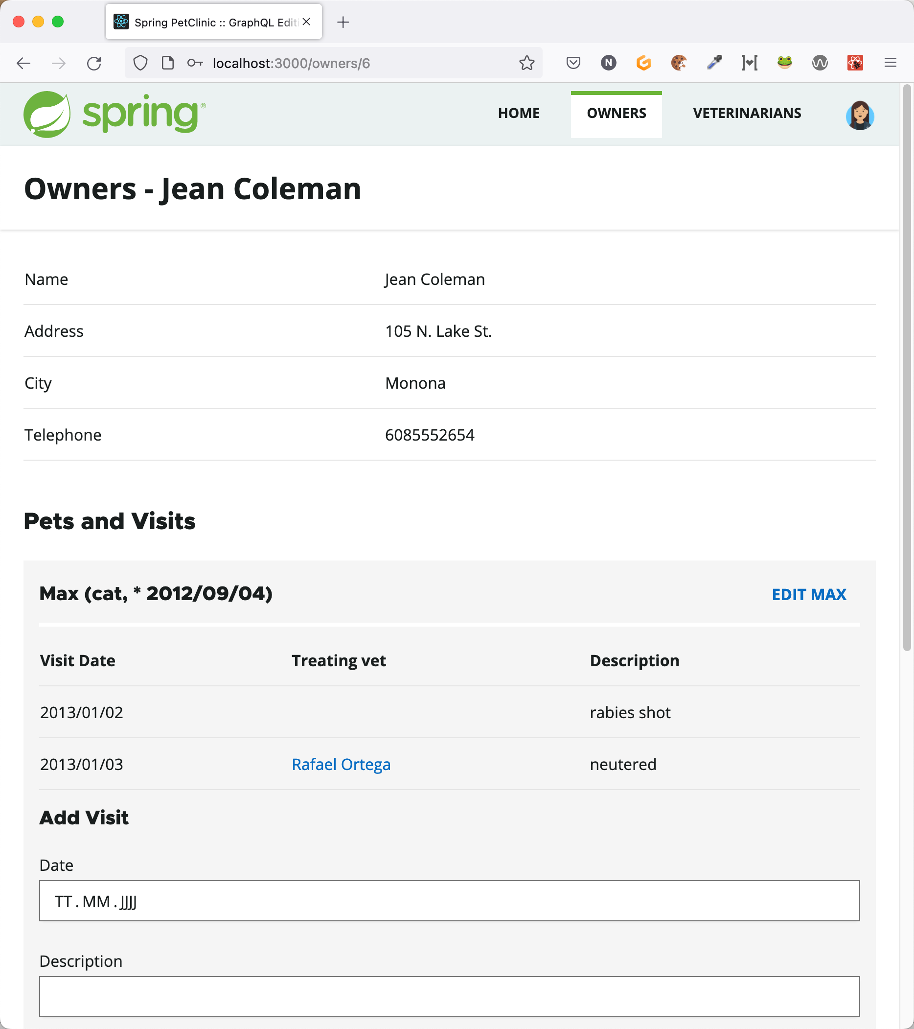This screenshot has width=914, height=1029.
Task: Open a new browser tab
Action: 343,22
